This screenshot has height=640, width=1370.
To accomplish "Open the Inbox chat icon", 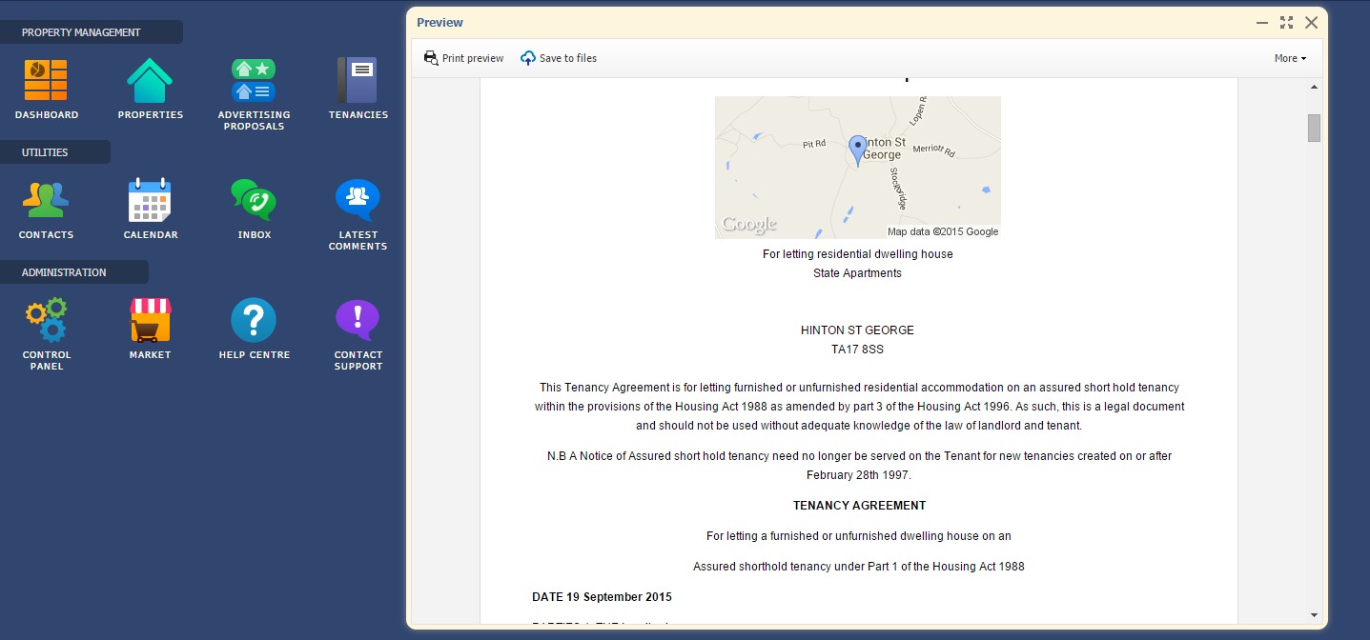I will tap(254, 200).
